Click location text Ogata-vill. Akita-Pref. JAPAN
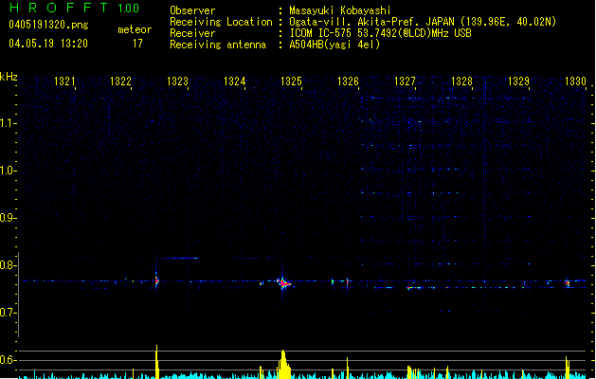Screen dimensions: 596x379 click(371, 22)
